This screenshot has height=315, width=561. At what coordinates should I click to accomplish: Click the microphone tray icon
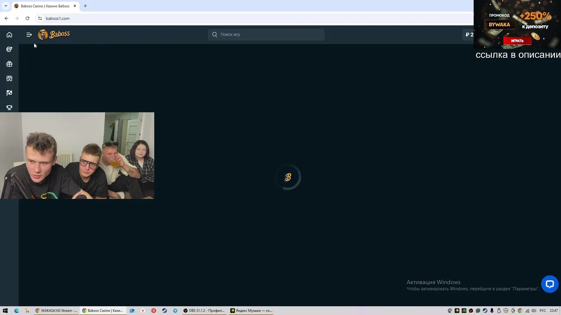pos(492,311)
